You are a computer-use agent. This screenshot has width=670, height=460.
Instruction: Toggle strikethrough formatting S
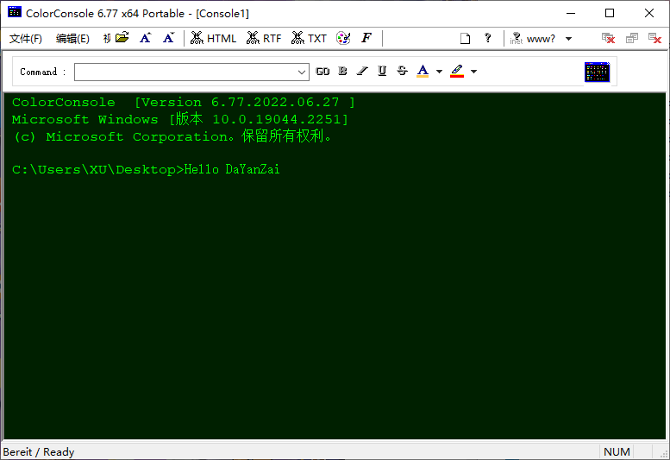pos(402,71)
